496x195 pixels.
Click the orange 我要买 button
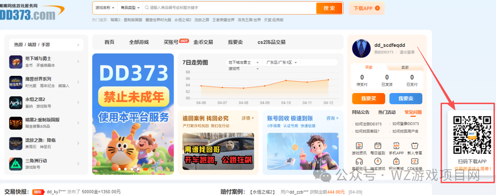(369, 98)
